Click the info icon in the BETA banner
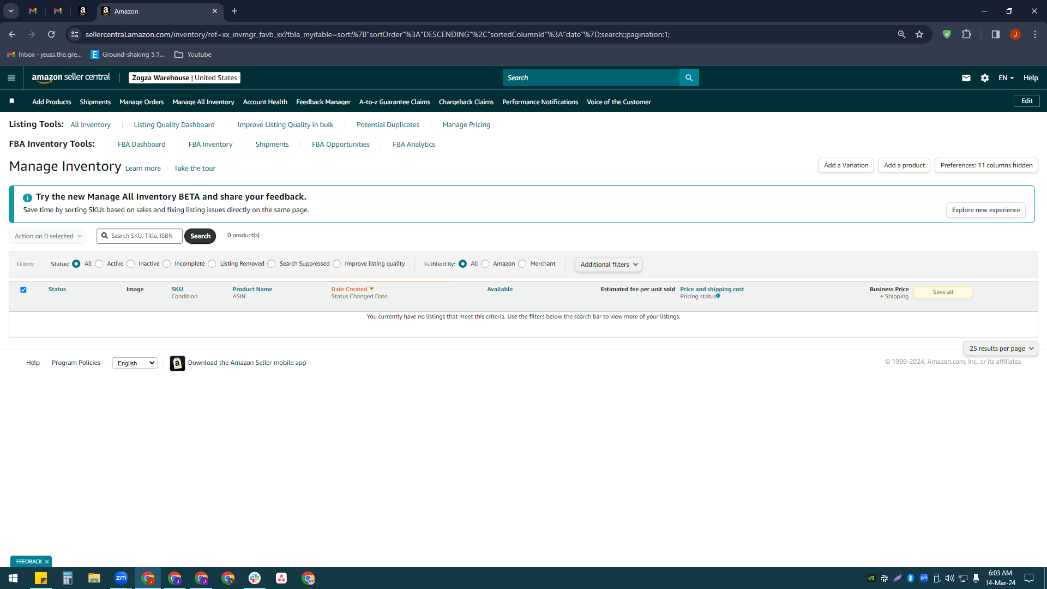Screen dimensions: 1047x589 coord(27,197)
